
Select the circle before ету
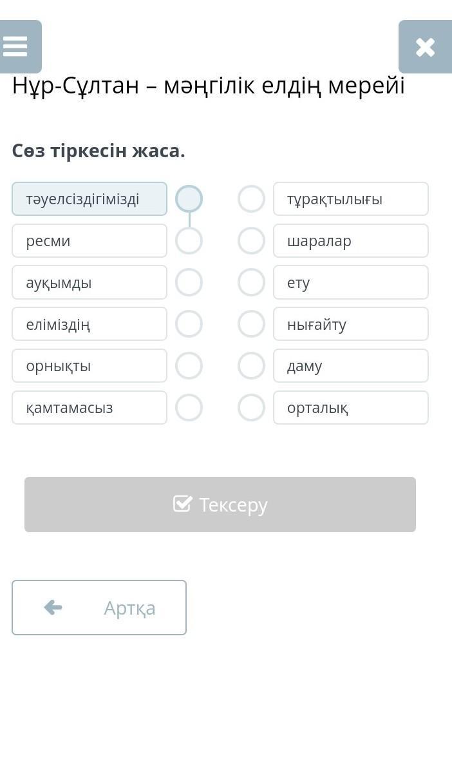pyautogui.click(x=251, y=282)
